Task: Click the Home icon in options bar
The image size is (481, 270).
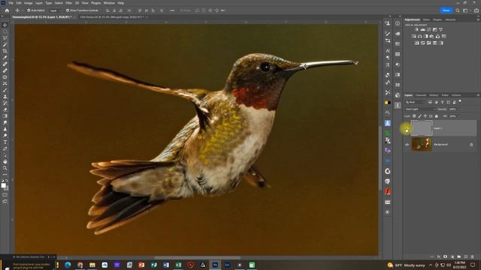Action: 7,10
